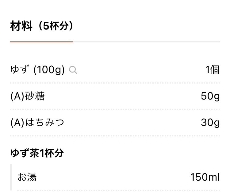Click the お湯 ingredient entry

[27, 177]
